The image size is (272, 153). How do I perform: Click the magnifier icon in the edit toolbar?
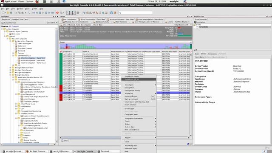(x=29, y=13)
